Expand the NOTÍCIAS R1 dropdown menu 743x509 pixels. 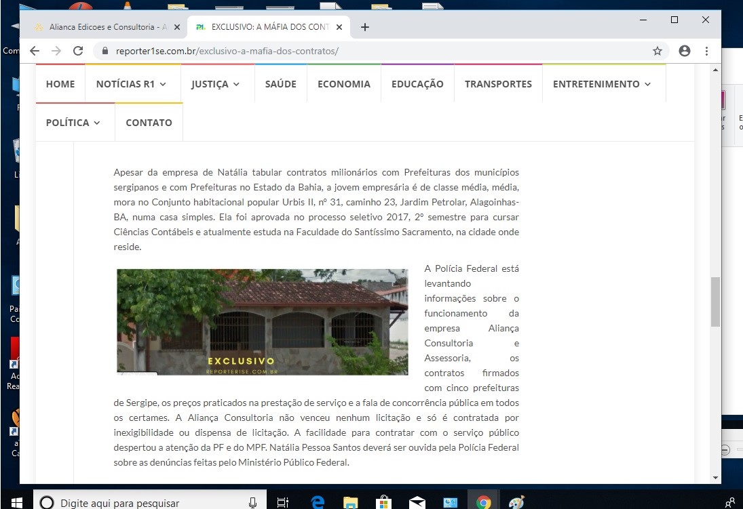pos(131,84)
